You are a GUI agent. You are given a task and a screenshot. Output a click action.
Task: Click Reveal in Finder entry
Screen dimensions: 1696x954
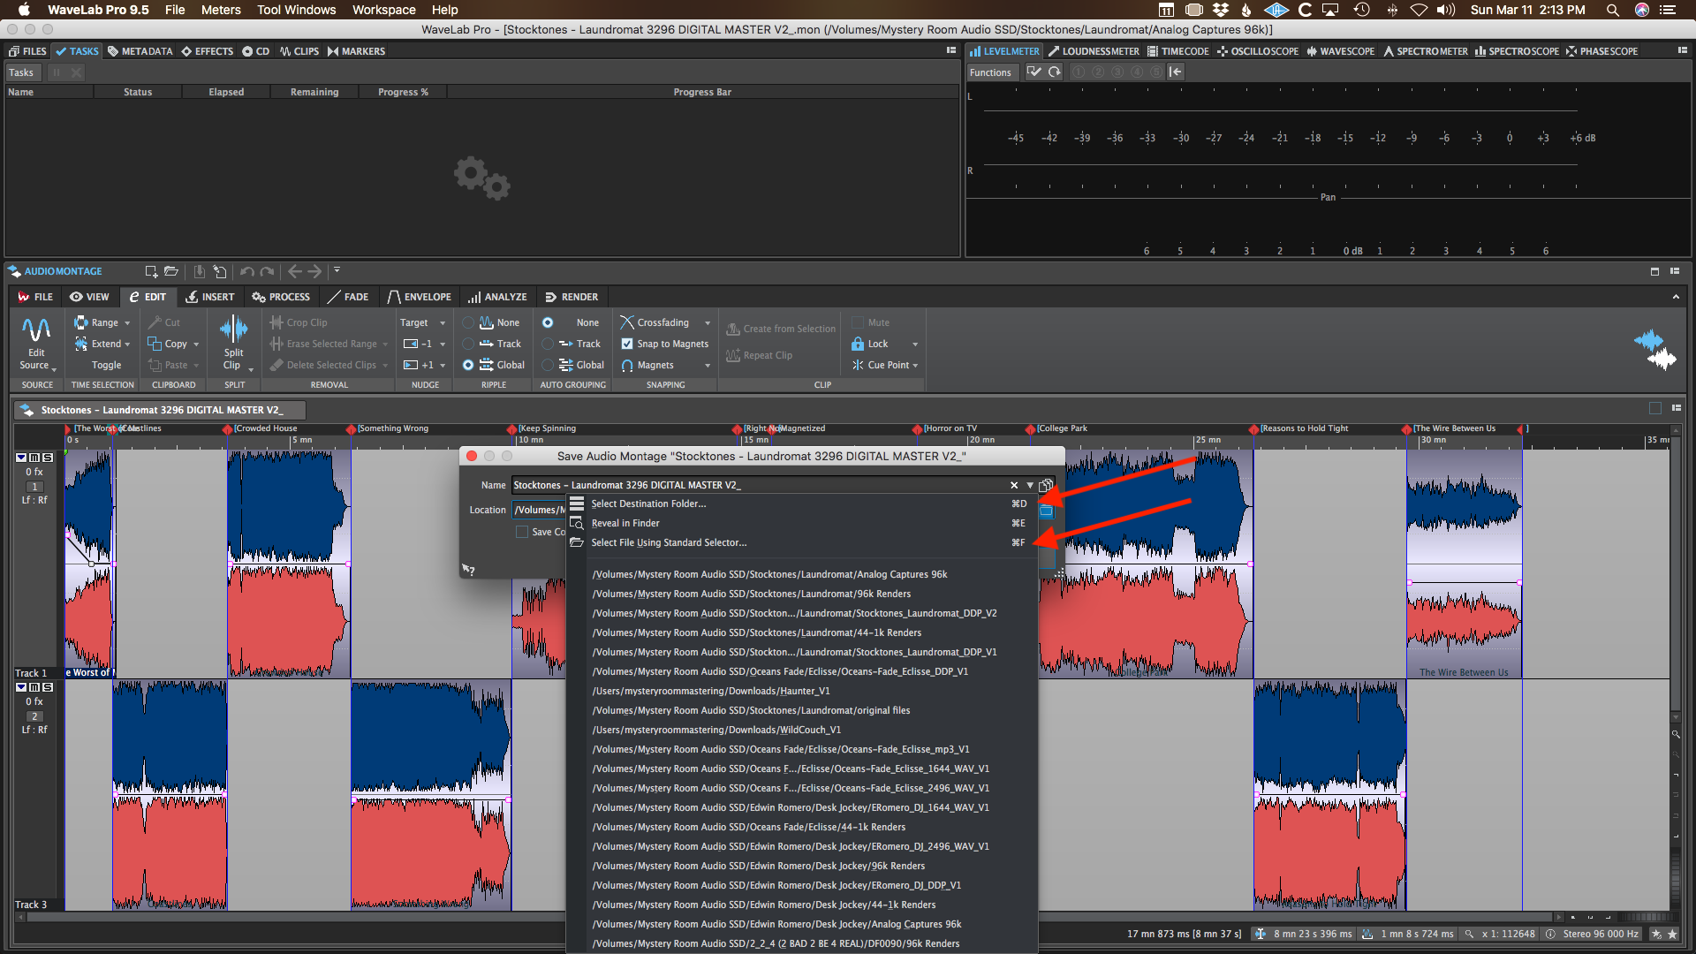[x=625, y=523]
